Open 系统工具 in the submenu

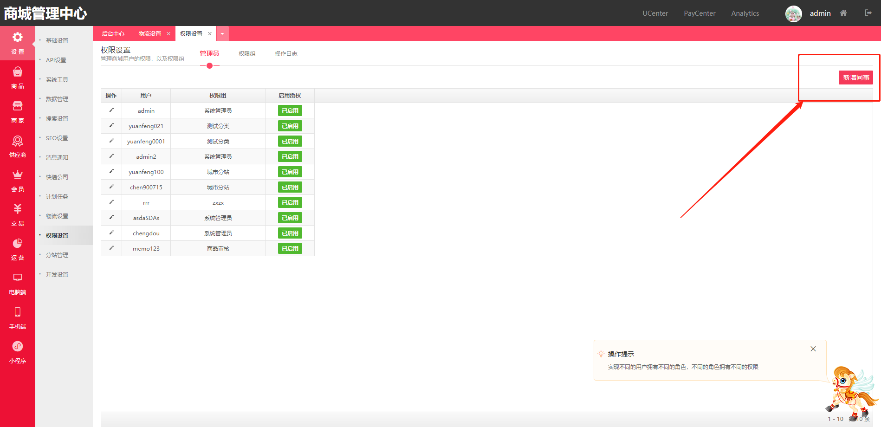pos(57,80)
